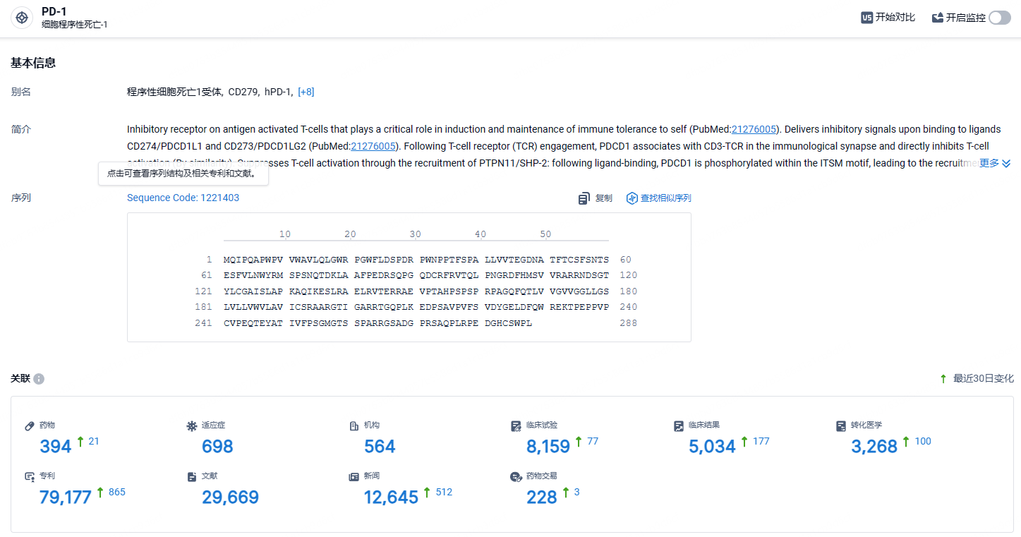Copy the sequence with 复制 icon

click(584, 198)
